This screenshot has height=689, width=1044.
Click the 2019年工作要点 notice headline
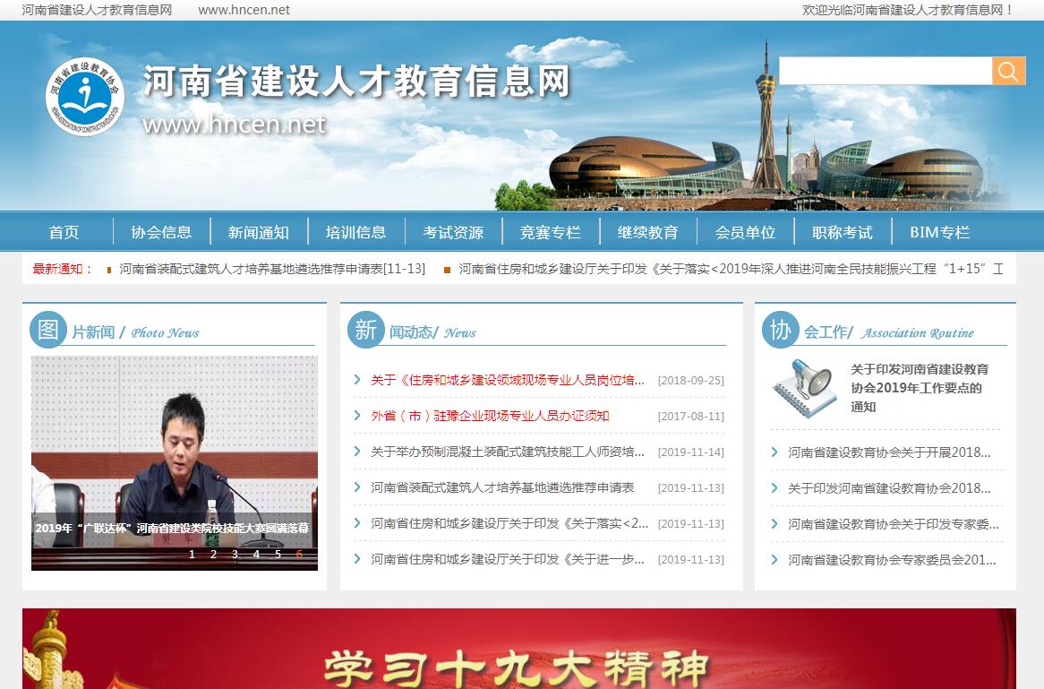coord(920,387)
